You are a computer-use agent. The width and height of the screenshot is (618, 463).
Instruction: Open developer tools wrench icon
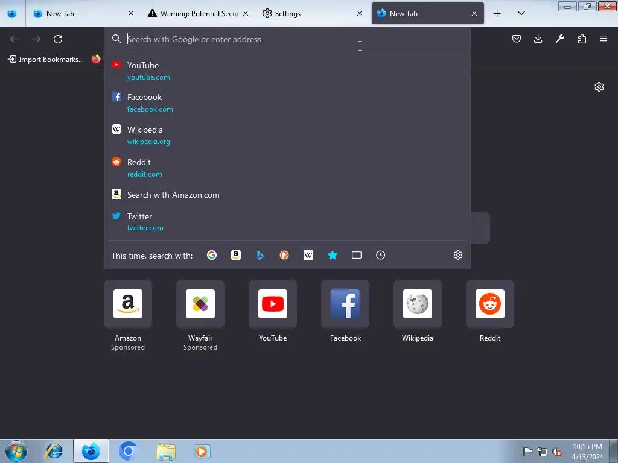(x=559, y=39)
